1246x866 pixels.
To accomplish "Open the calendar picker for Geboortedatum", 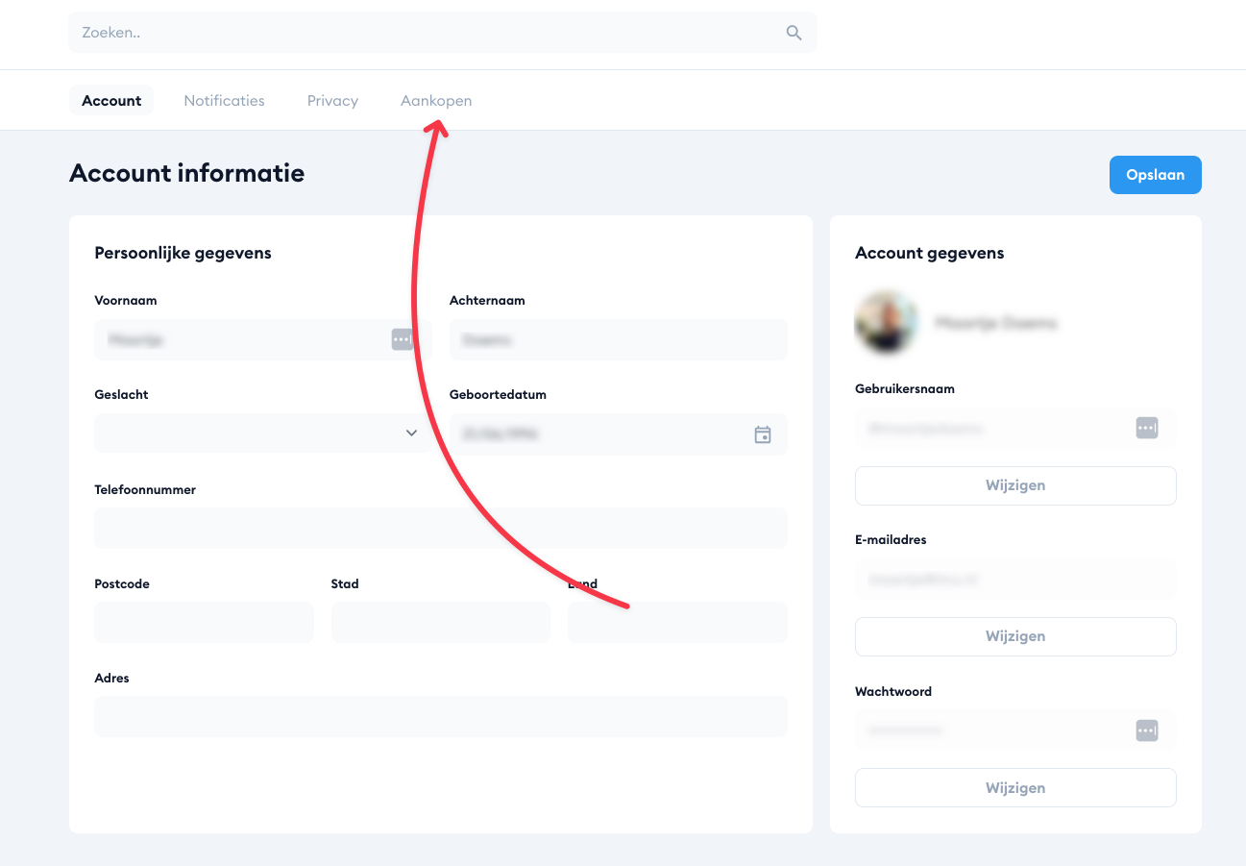I will (x=763, y=434).
